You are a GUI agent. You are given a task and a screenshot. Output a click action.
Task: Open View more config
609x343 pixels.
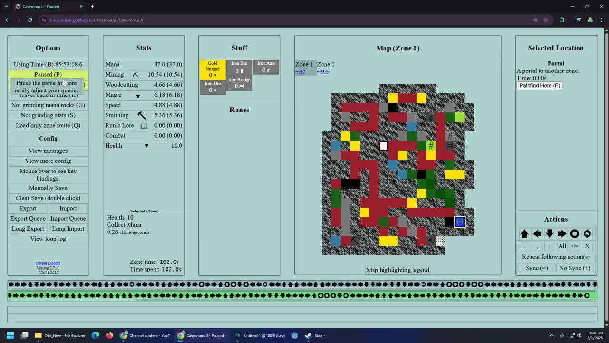[x=48, y=161]
